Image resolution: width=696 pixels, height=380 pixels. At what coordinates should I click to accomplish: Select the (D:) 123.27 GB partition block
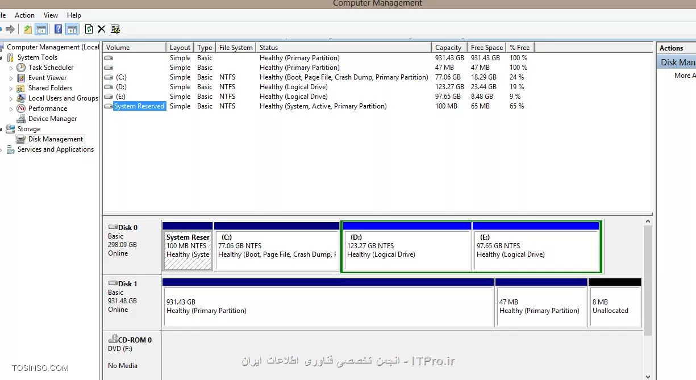[x=407, y=247]
